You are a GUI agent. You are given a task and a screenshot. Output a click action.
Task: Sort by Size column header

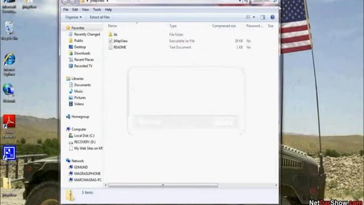271,26
